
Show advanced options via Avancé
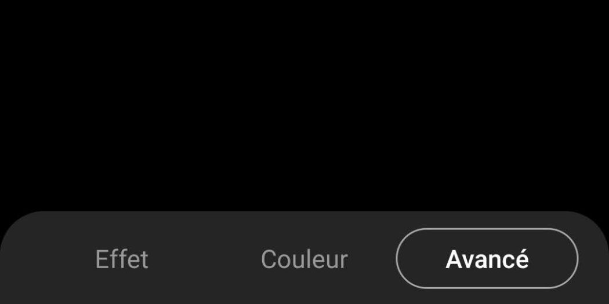coord(487,258)
